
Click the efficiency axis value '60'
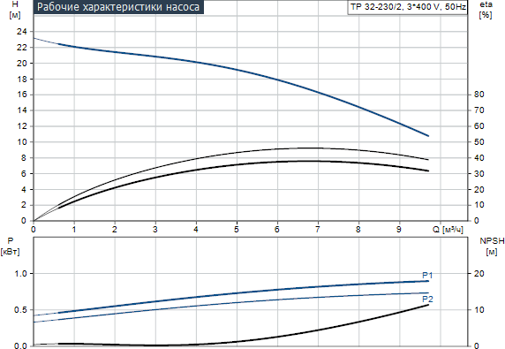pyautogui.click(x=479, y=126)
